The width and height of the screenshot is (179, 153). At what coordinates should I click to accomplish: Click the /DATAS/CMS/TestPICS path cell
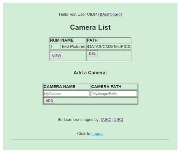[x=109, y=47]
